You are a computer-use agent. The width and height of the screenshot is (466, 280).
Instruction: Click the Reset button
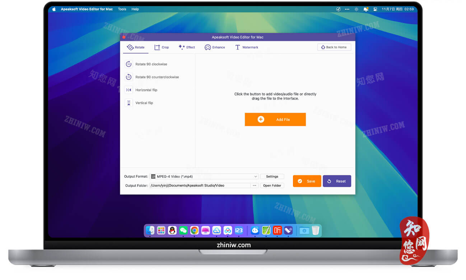click(337, 181)
